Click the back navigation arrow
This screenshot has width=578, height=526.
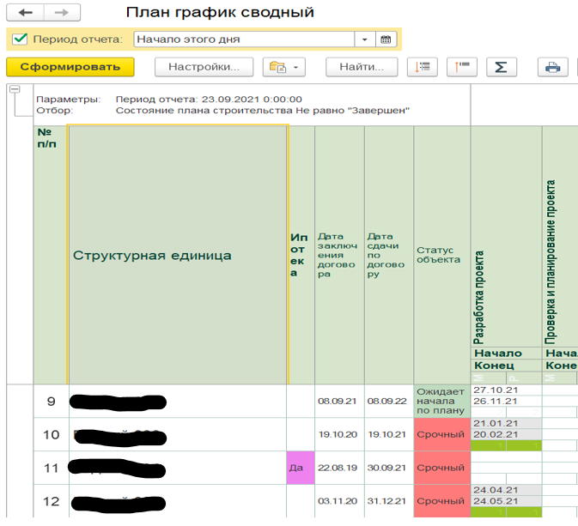coord(25,14)
